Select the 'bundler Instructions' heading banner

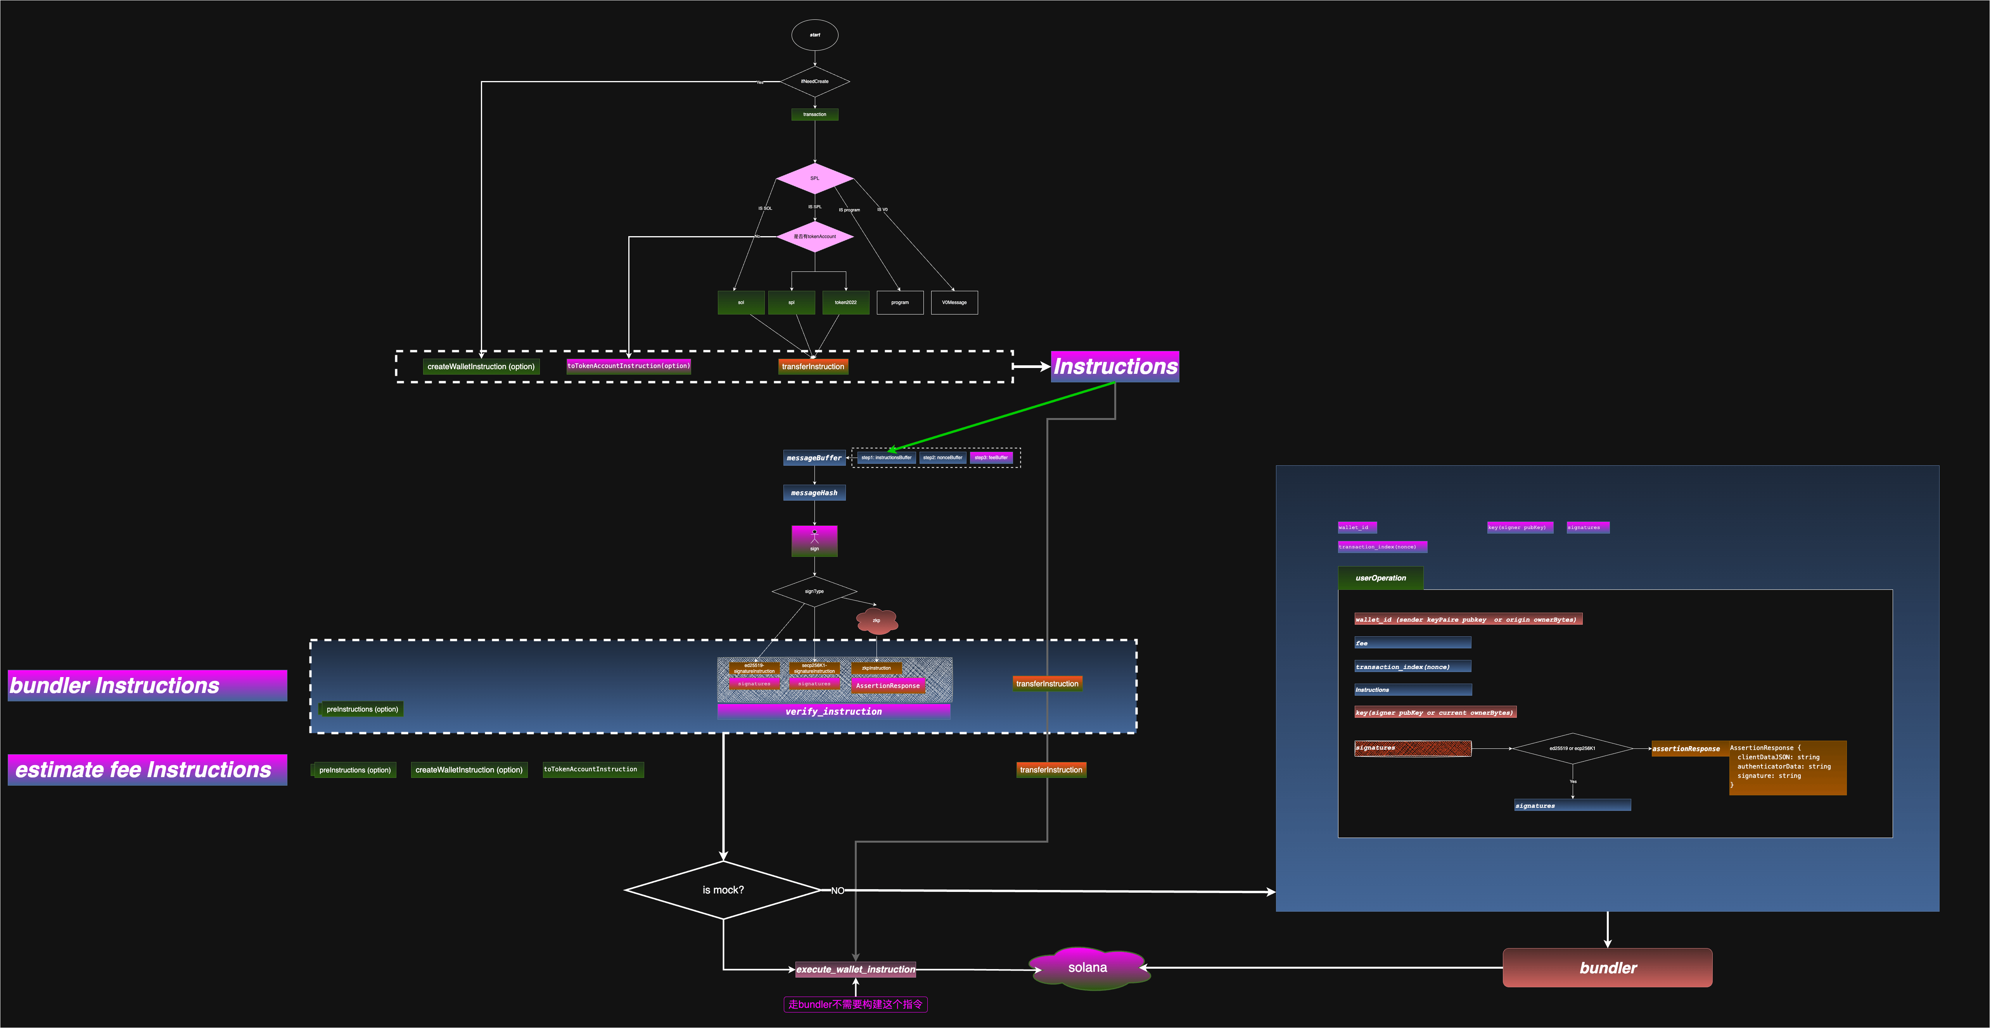pyautogui.click(x=147, y=685)
